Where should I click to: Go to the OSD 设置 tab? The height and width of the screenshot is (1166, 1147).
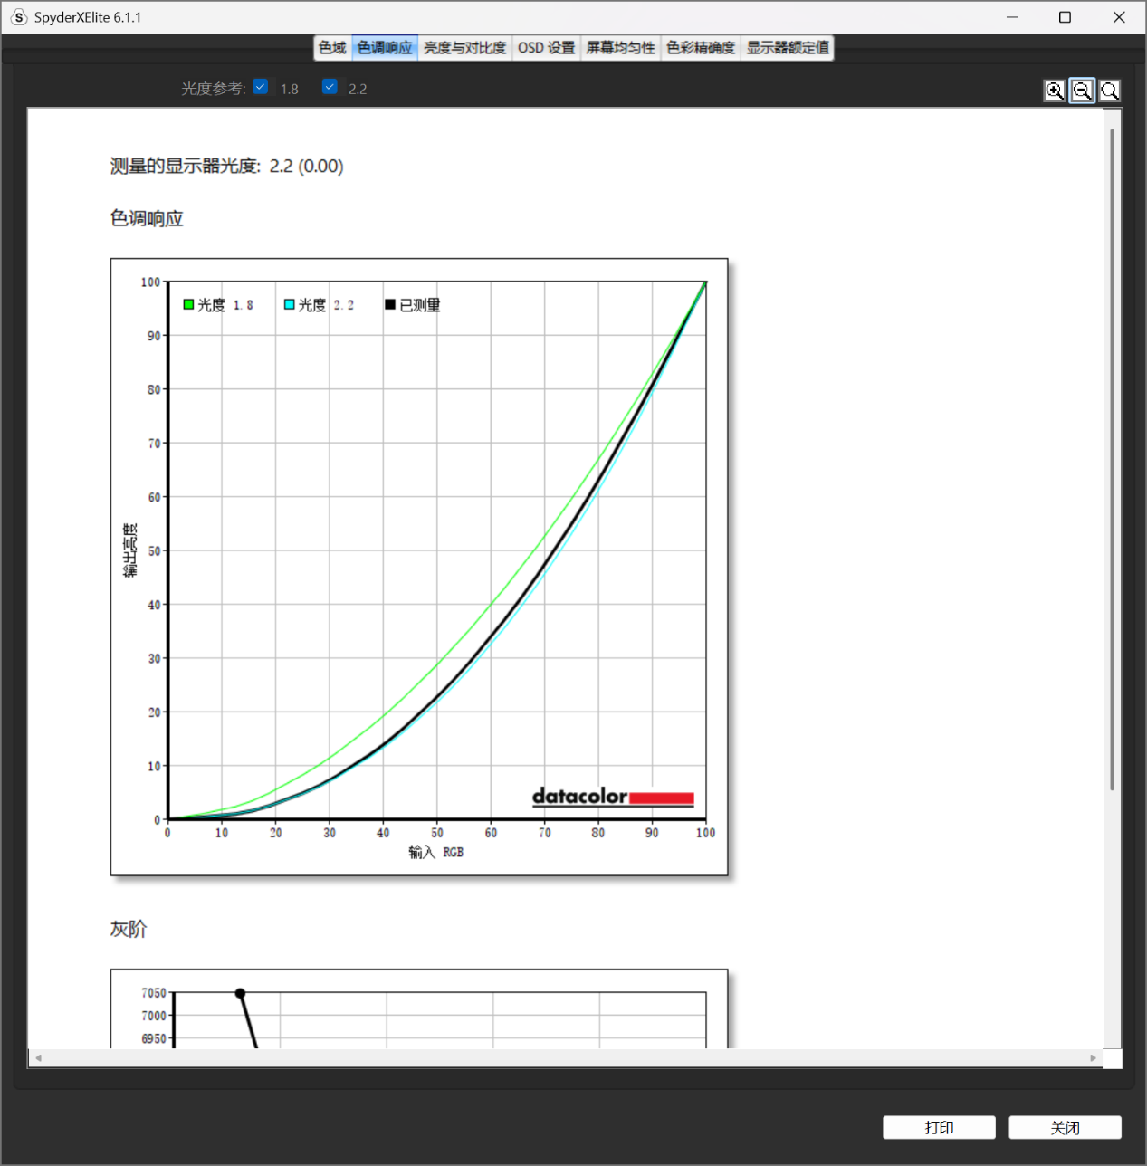(x=546, y=48)
